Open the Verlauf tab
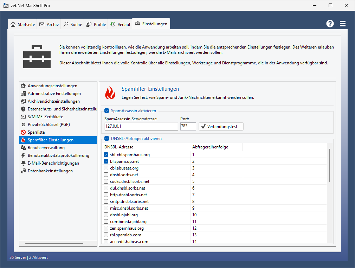Screen dimensions: 355x268 [120, 25]
